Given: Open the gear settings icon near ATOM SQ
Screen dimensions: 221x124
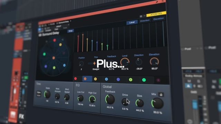Looking at the screenshot, I should point(141,16).
